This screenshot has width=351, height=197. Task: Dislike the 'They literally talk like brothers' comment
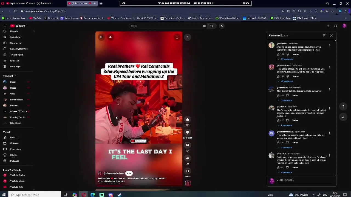click(x=287, y=95)
